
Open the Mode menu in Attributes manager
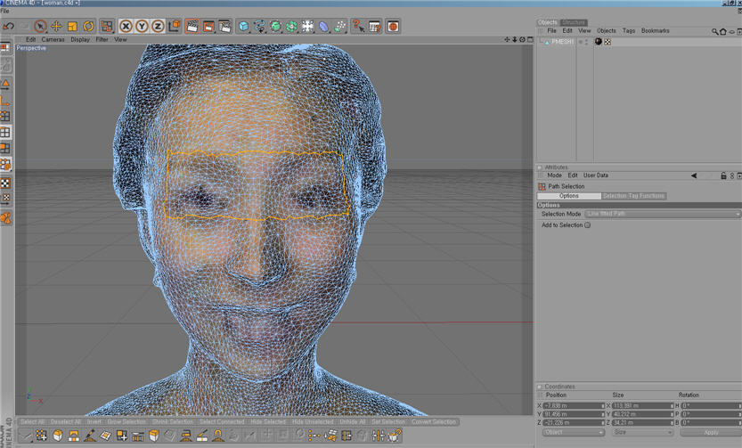point(554,175)
